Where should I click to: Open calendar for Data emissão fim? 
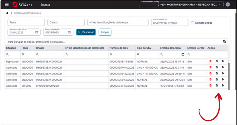(x=69, y=32)
